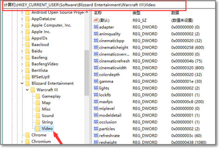
Task: Click the particles DWORD icon
Action: [x=96, y=129]
